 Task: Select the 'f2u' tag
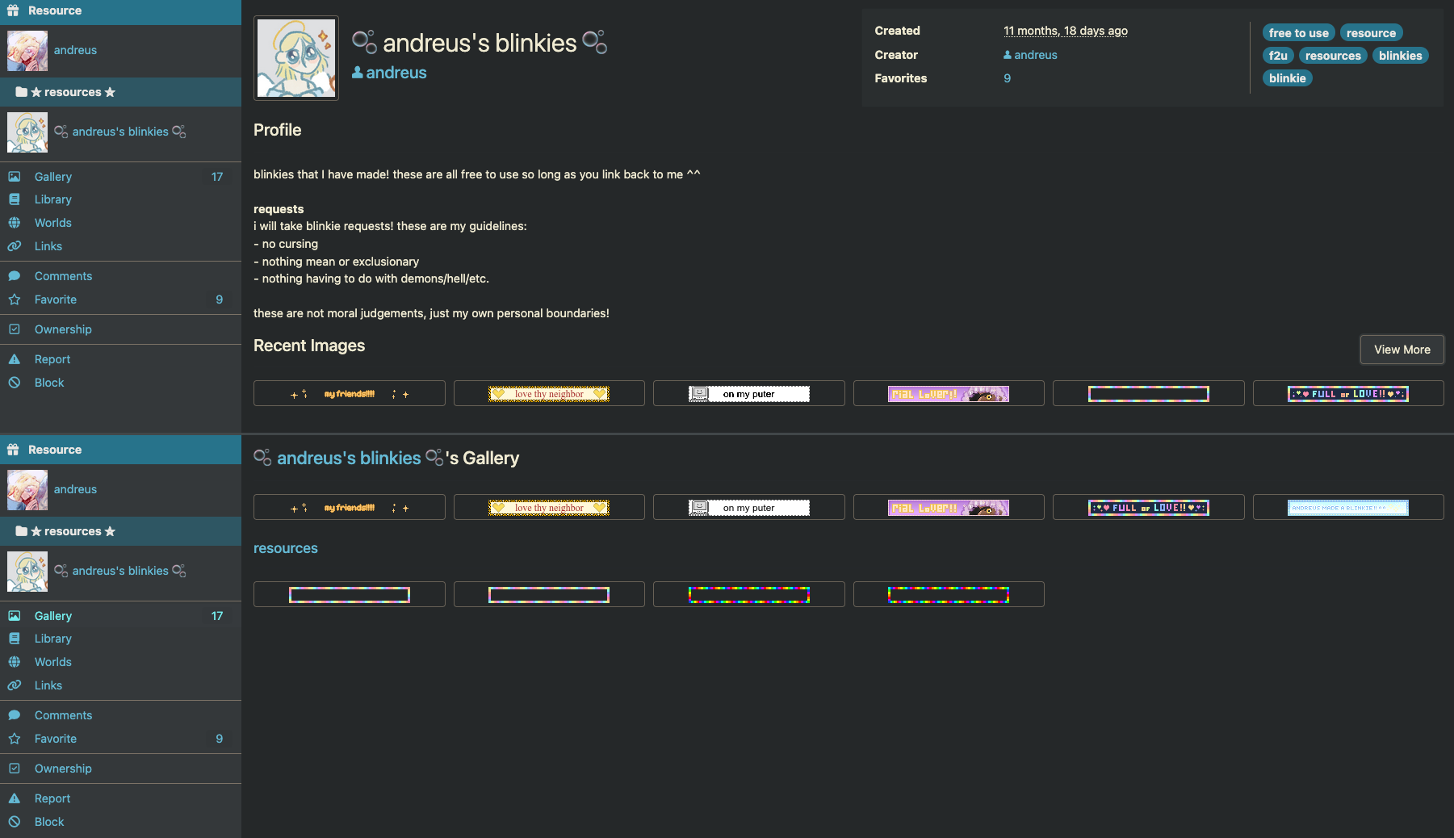[x=1278, y=56]
